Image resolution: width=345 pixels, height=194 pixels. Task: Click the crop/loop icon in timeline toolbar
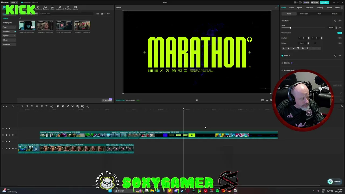pyautogui.click(x=46, y=106)
